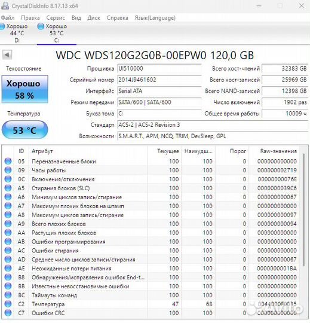
Task: Click the host reads value 32383 GB
Action: (285, 69)
